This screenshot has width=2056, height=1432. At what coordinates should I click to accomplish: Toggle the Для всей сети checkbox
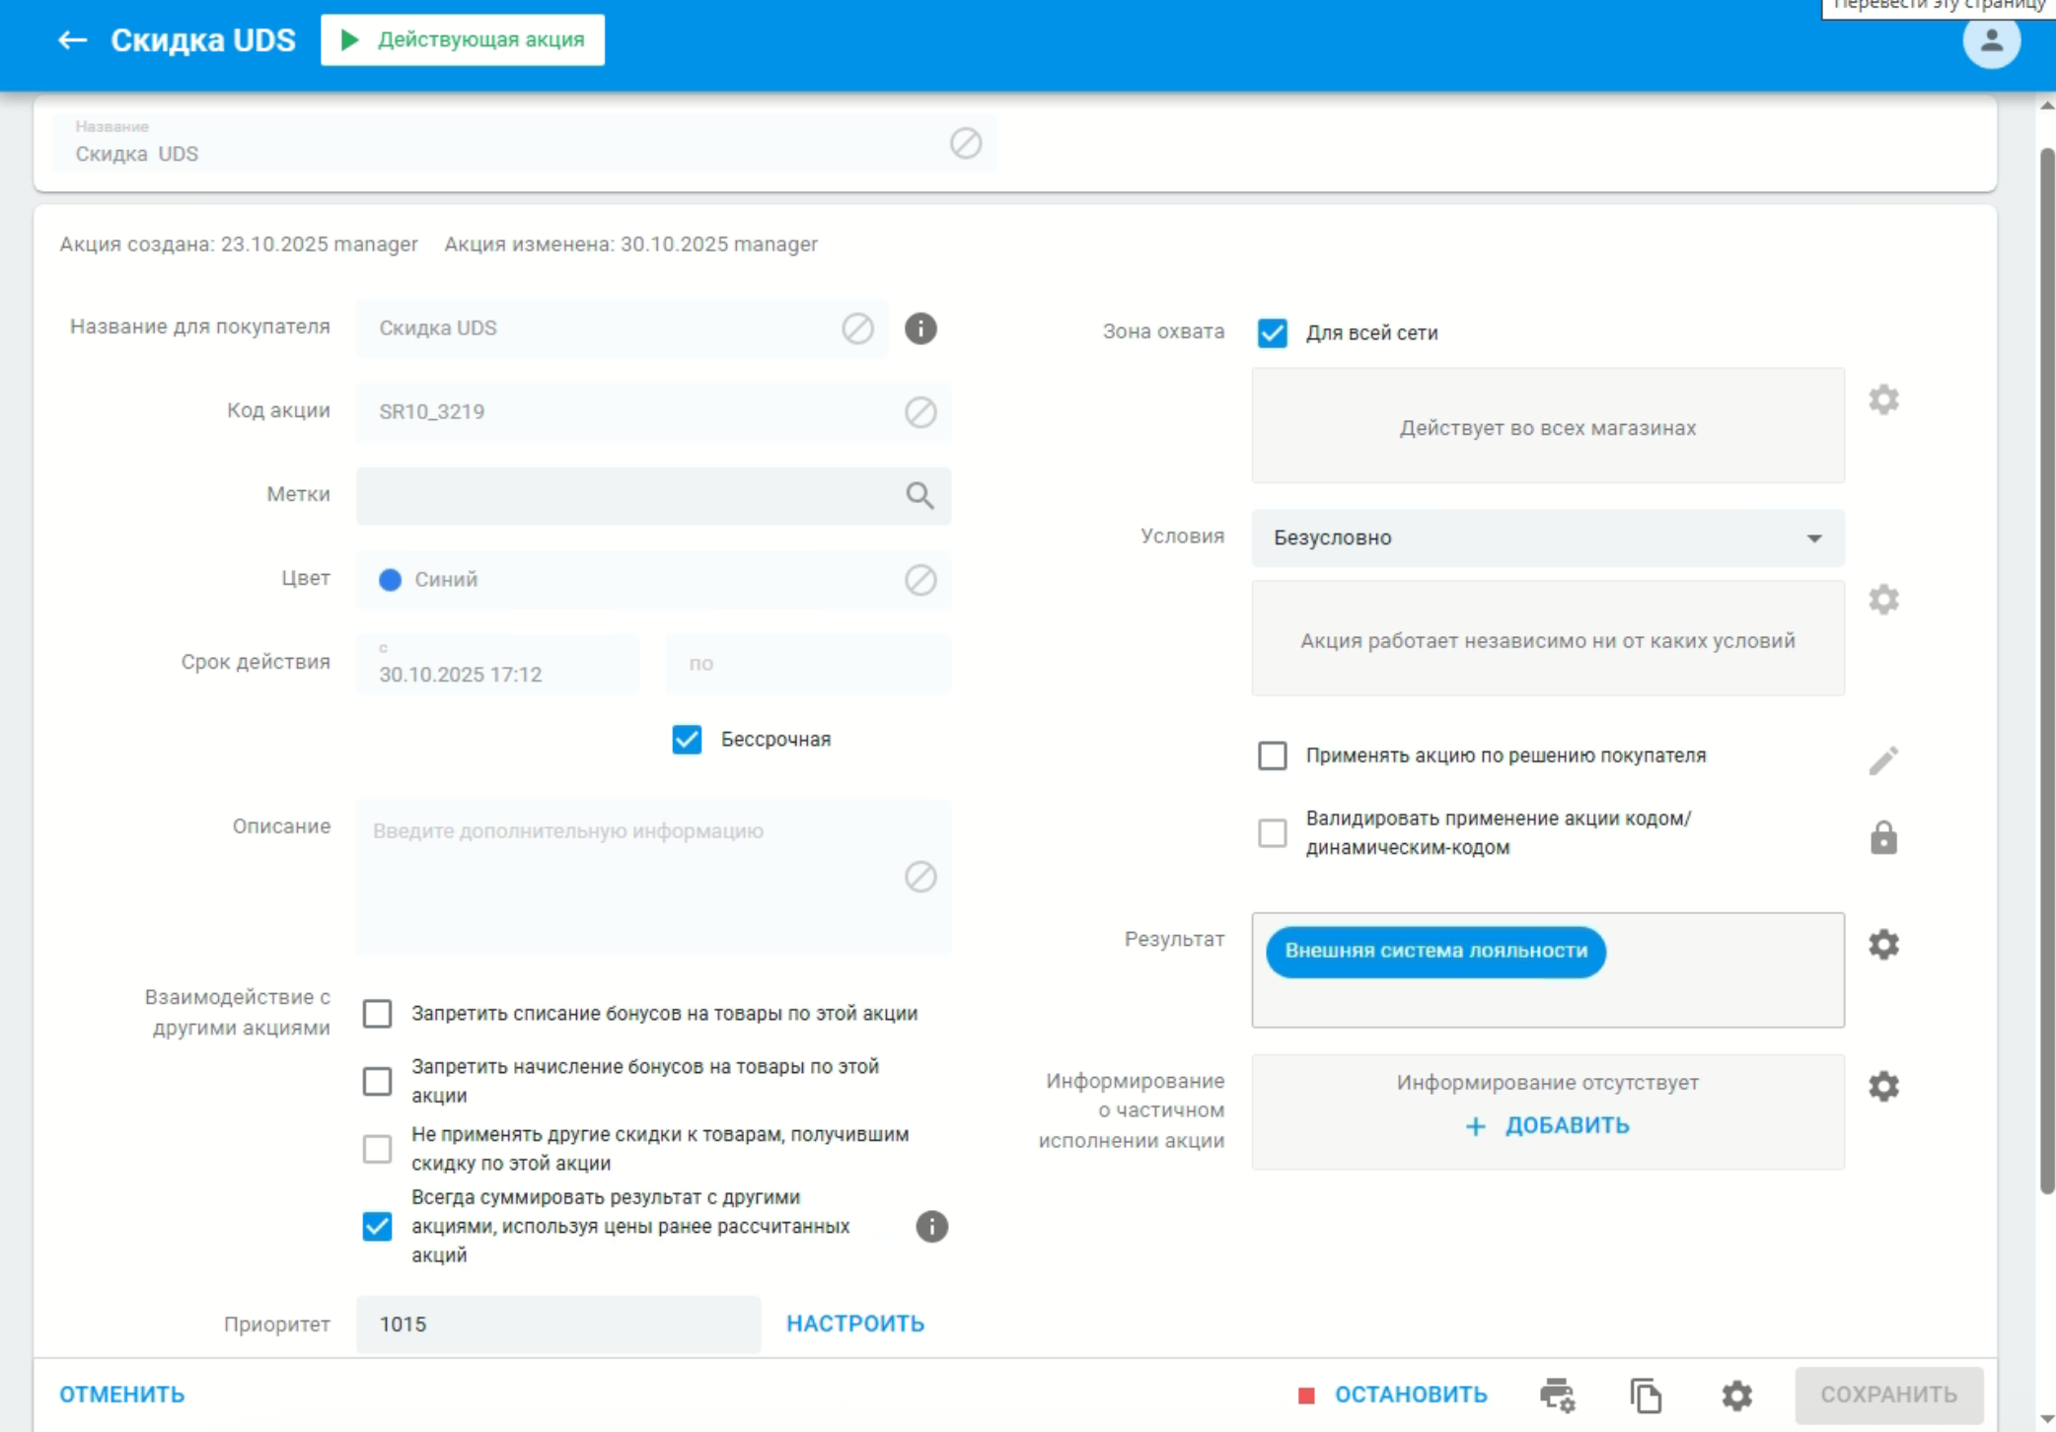1272,333
